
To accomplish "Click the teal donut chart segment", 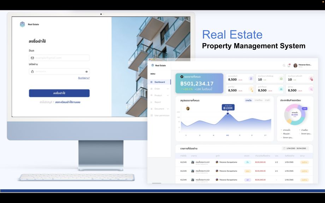I will tap(298, 122).
